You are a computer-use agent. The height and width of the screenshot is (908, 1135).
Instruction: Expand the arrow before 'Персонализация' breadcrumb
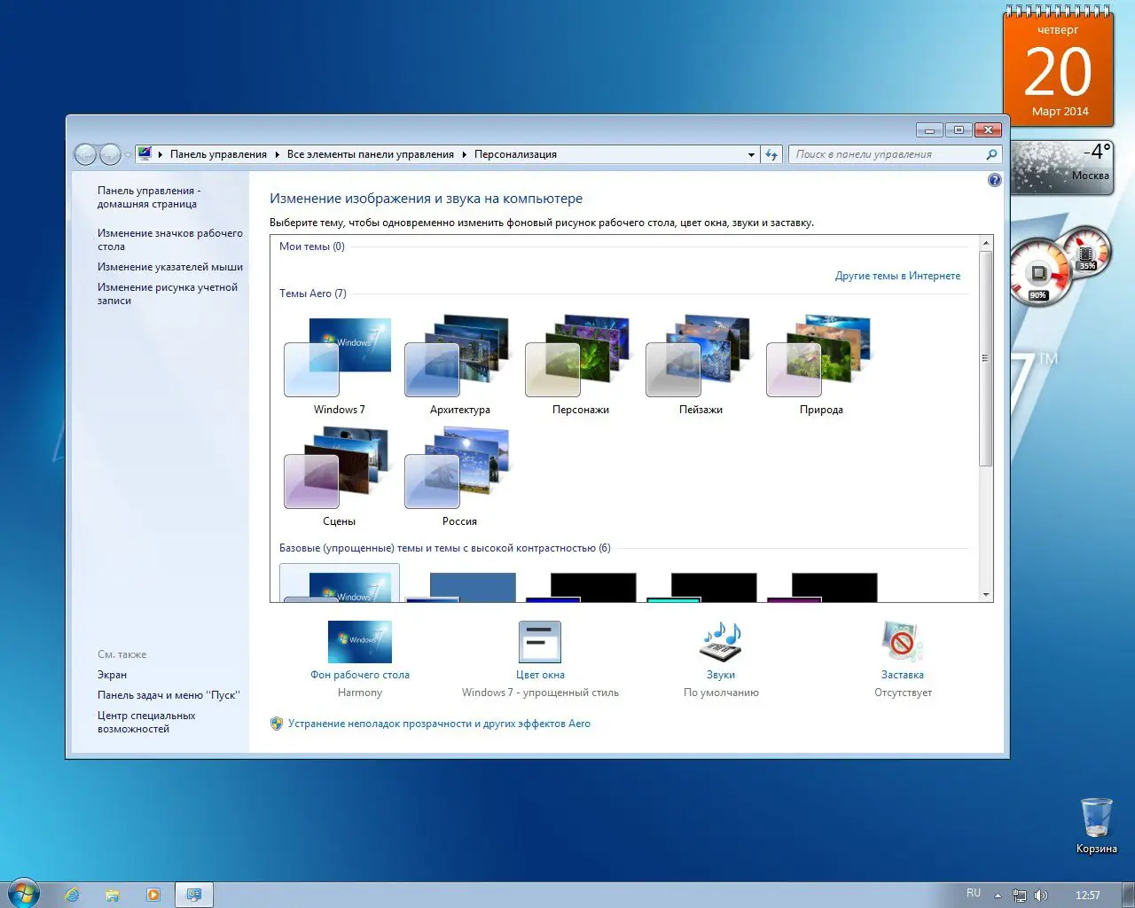[x=464, y=154]
